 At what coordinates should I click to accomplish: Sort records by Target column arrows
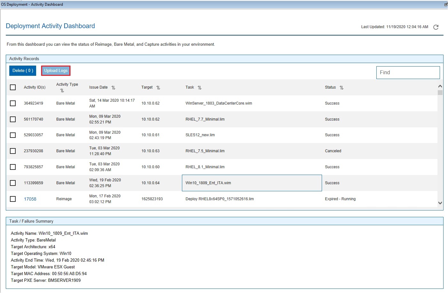pyautogui.click(x=158, y=88)
